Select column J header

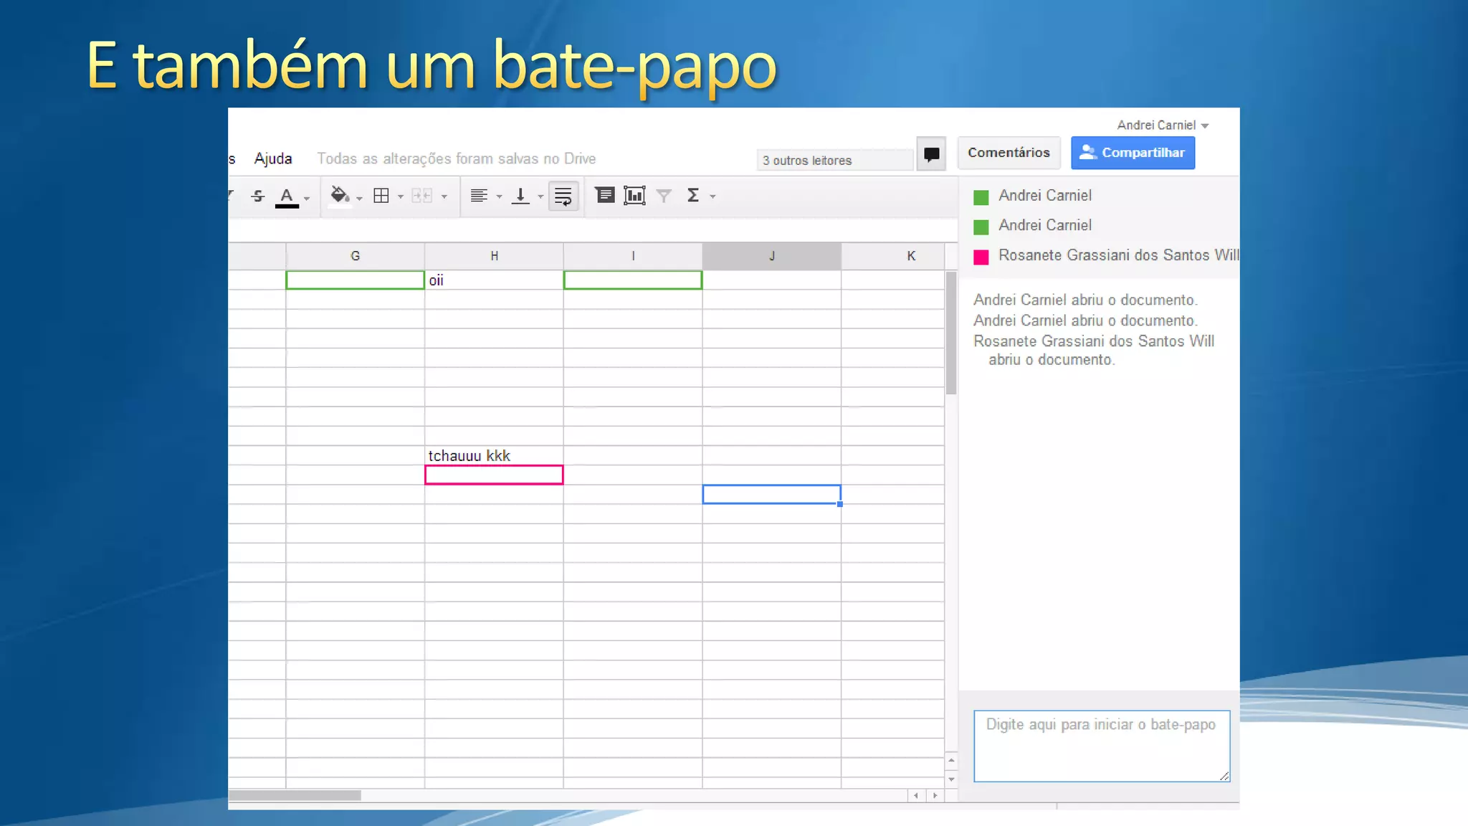click(x=771, y=256)
